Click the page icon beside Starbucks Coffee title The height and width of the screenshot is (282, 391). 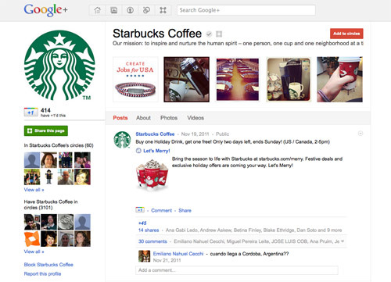click(219, 34)
